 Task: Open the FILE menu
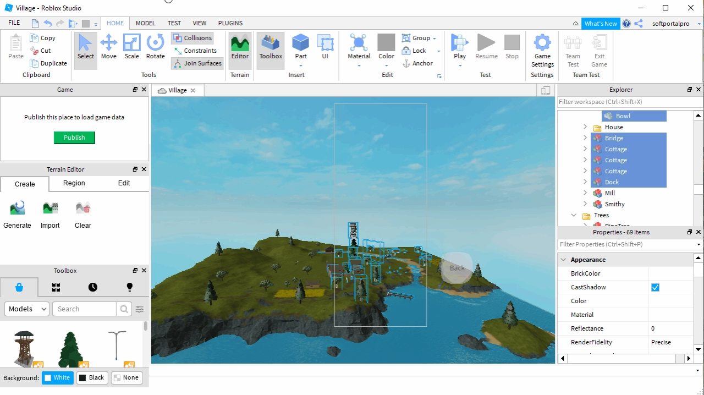[14, 23]
